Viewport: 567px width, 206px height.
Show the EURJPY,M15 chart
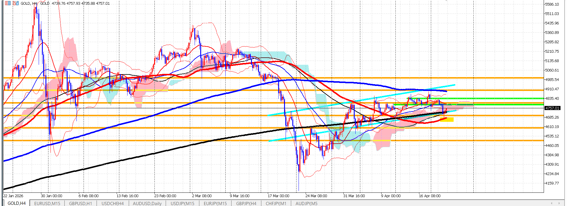(x=215, y=203)
